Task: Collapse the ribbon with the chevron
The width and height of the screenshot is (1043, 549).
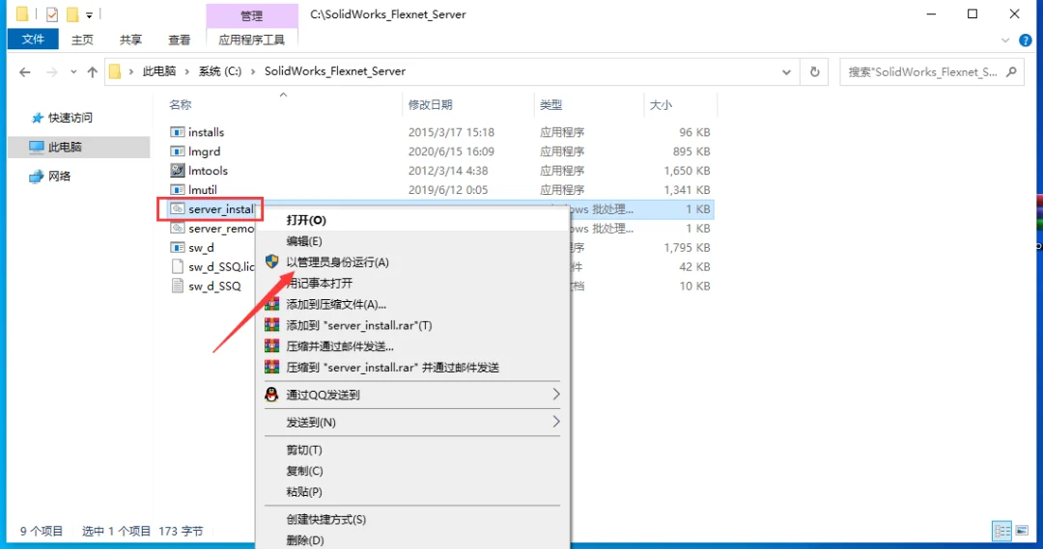Action: point(1005,41)
